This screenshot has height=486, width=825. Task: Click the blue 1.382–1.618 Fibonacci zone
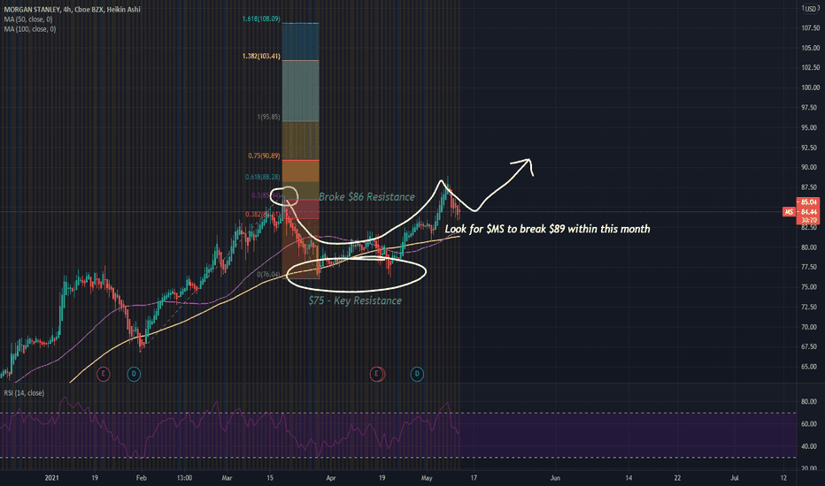tap(300, 42)
